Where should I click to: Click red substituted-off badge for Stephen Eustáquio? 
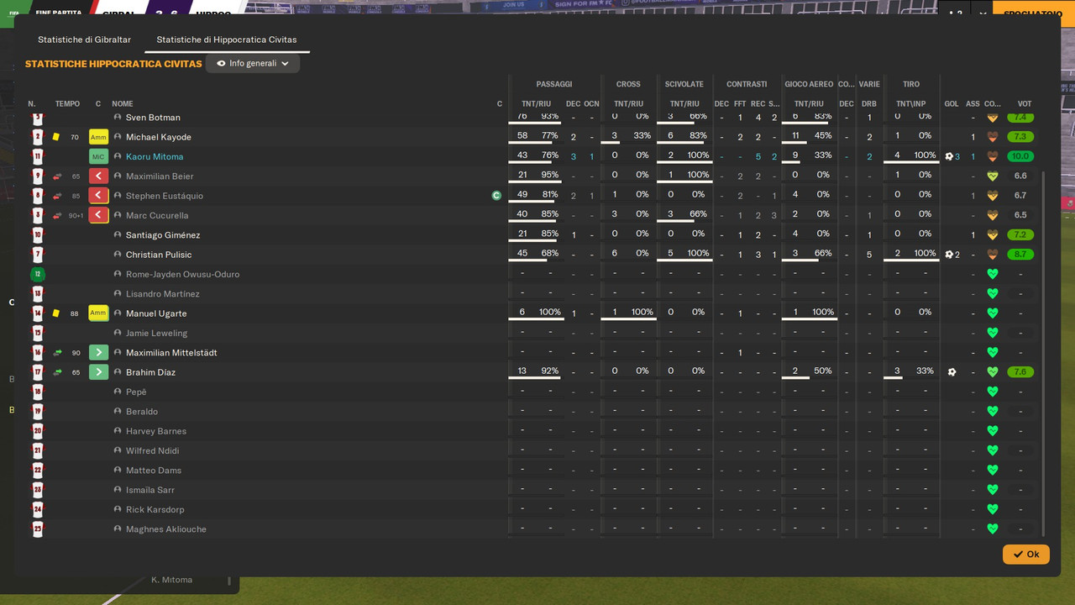98,196
